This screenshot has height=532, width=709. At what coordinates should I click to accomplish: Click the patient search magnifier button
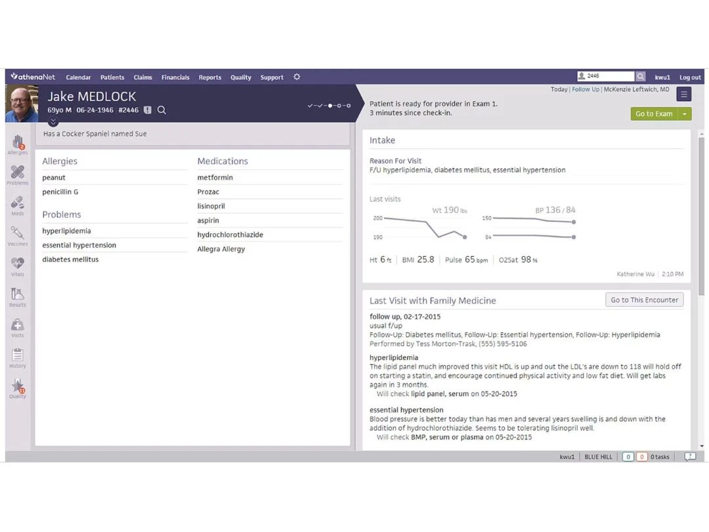click(640, 76)
